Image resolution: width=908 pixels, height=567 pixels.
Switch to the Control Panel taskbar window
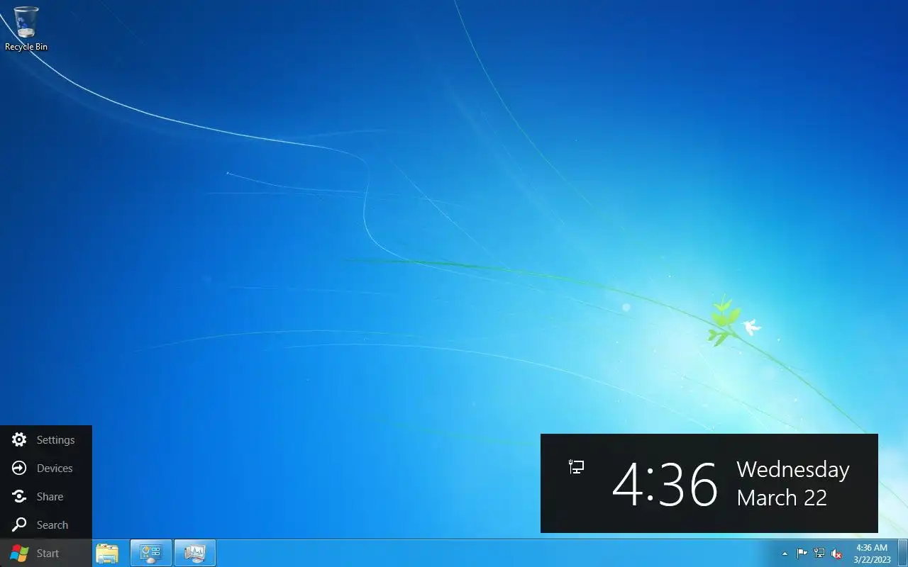click(151, 554)
